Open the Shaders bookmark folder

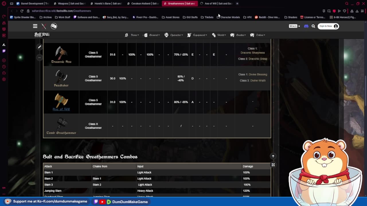click(x=290, y=17)
